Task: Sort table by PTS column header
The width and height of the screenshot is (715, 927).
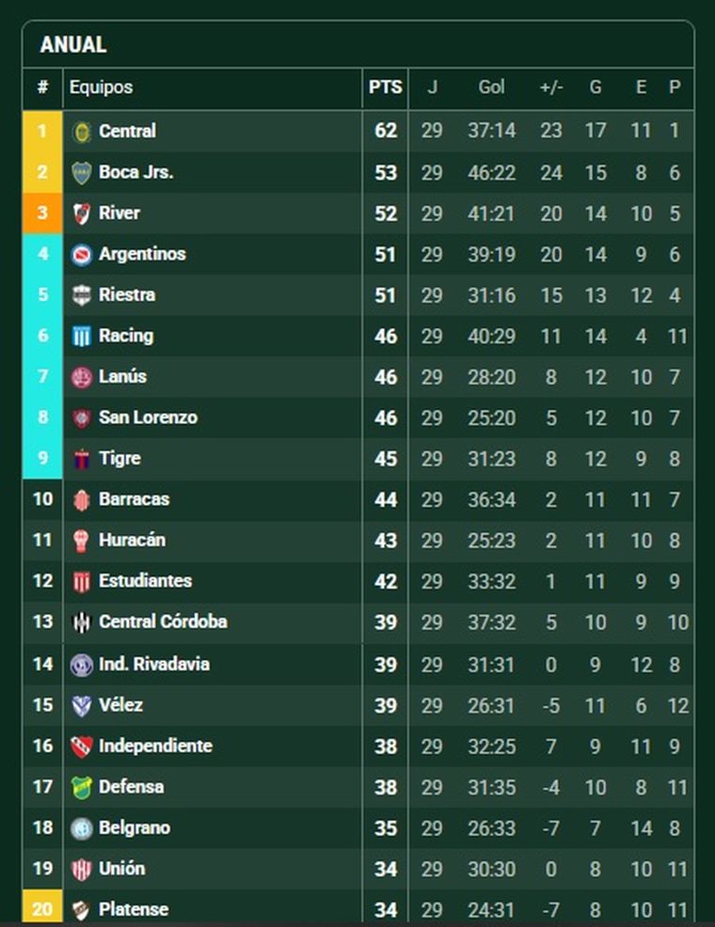Action: tap(385, 87)
